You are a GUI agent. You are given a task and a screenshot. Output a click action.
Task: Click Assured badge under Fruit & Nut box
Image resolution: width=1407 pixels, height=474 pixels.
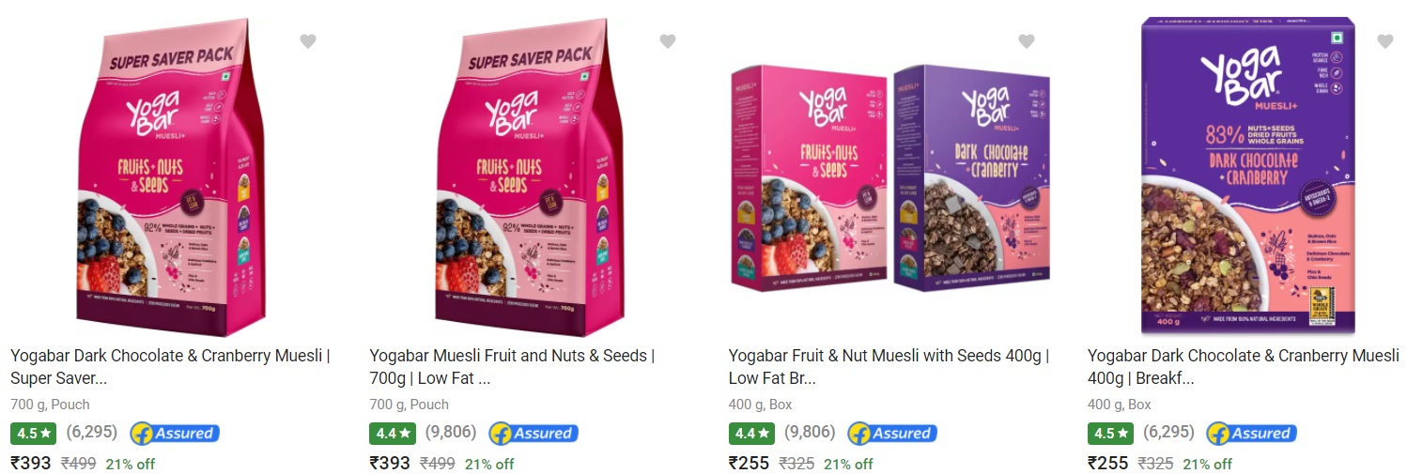(892, 434)
